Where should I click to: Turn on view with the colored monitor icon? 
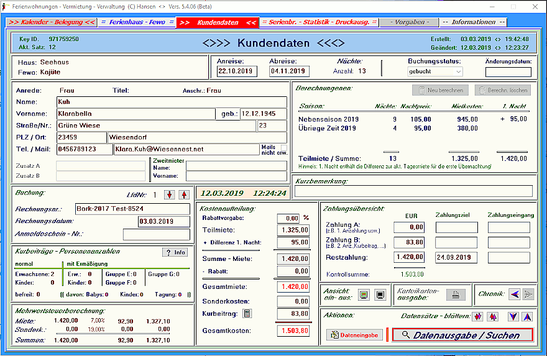tap(364, 294)
